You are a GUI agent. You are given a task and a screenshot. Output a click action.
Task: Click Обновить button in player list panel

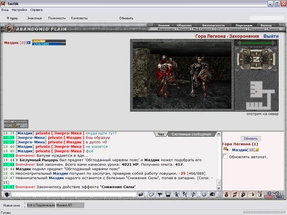tap(250, 139)
